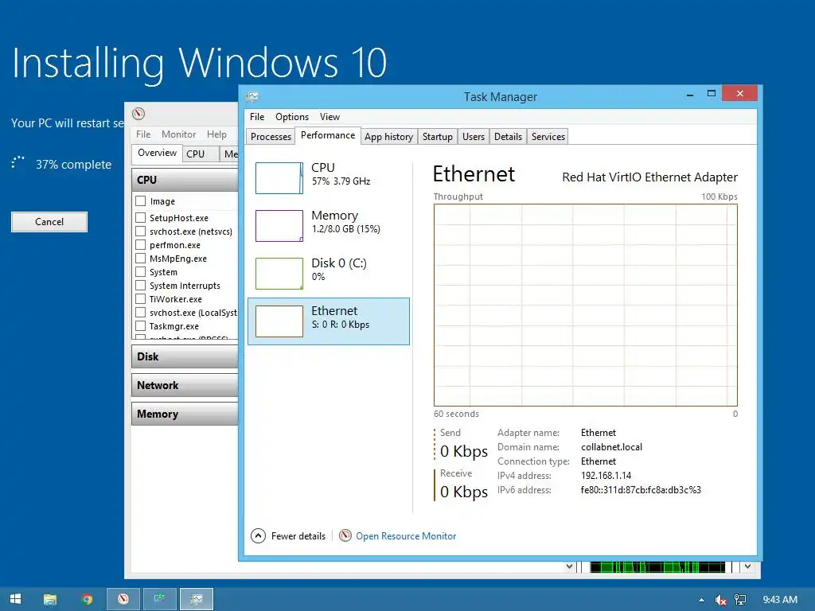
Task: Open Resource Monitor File menu
Action: click(143, 134)
